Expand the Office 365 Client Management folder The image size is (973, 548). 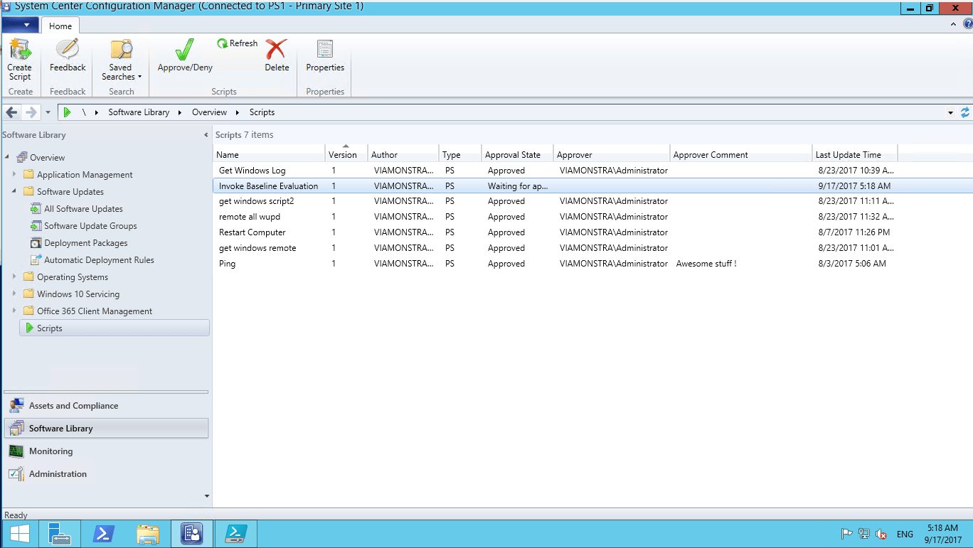[x=14, y=311]
